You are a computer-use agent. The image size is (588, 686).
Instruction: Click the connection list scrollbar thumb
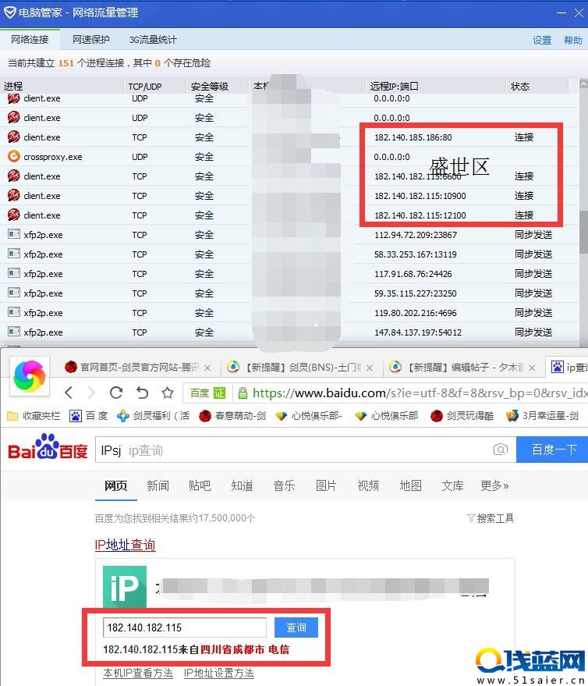click(583, 233)
